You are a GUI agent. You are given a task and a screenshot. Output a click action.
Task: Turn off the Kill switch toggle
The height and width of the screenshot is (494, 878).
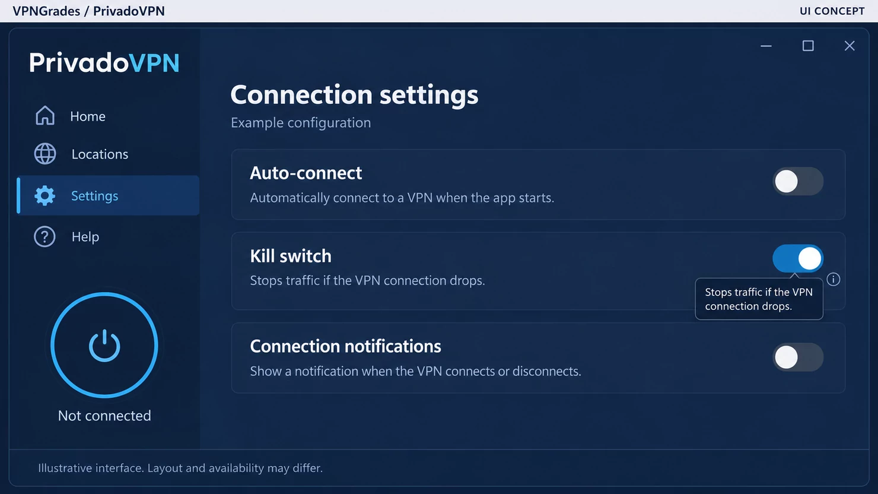click(798, 258)
